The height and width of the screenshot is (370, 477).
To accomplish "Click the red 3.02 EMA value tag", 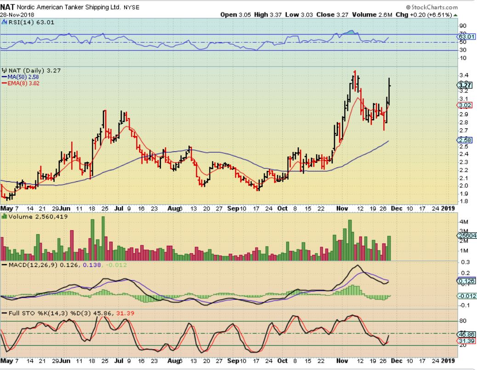I will [x=465, y=105].
